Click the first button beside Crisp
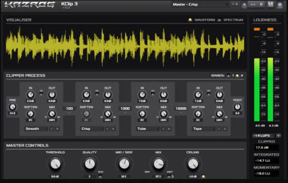 click(108, 129)
